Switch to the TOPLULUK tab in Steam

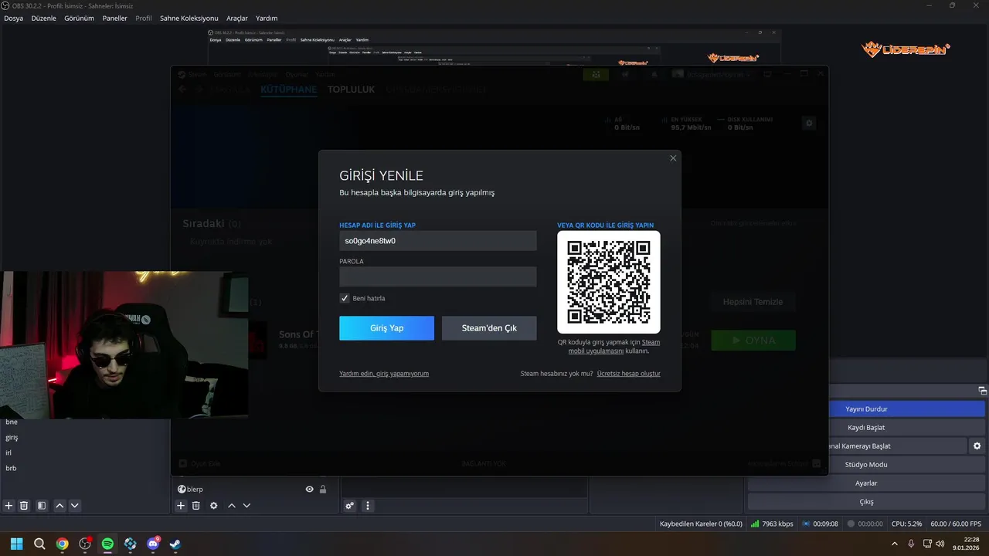(351, 90)
